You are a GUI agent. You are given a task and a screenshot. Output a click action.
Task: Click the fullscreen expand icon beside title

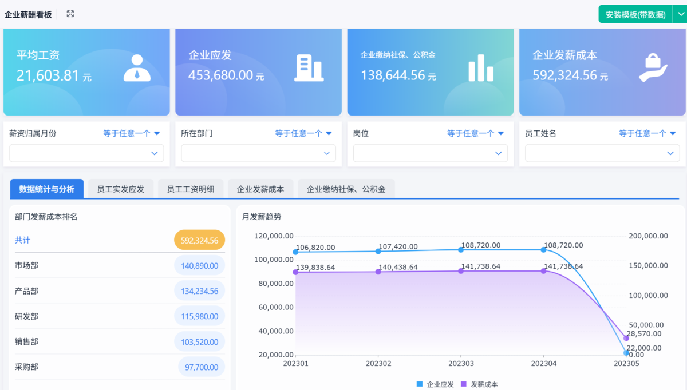pyautogui.click(x=70, y=14)
